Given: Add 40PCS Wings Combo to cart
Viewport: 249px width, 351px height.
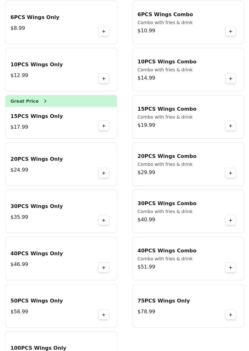Looking at the screenshot, I should tap(231, 268).
